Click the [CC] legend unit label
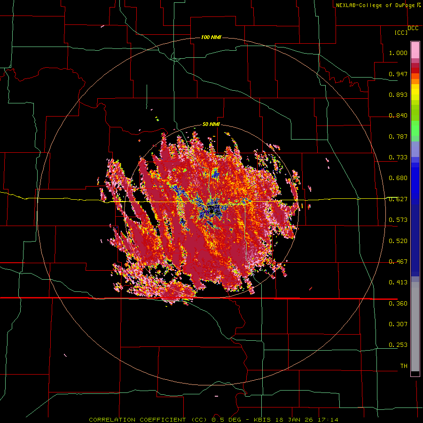423x423 pixels. 401,32
